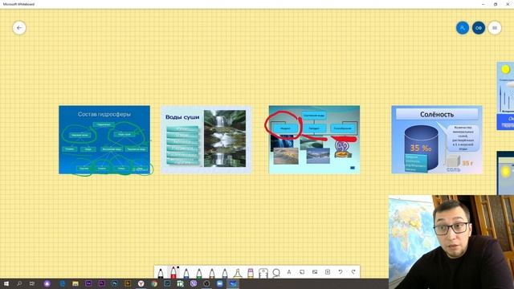Viewport: 514px width, 289px height.
Task: Click the Microsoft Whiteboard taskbar icon
Action: click(233, 283)
